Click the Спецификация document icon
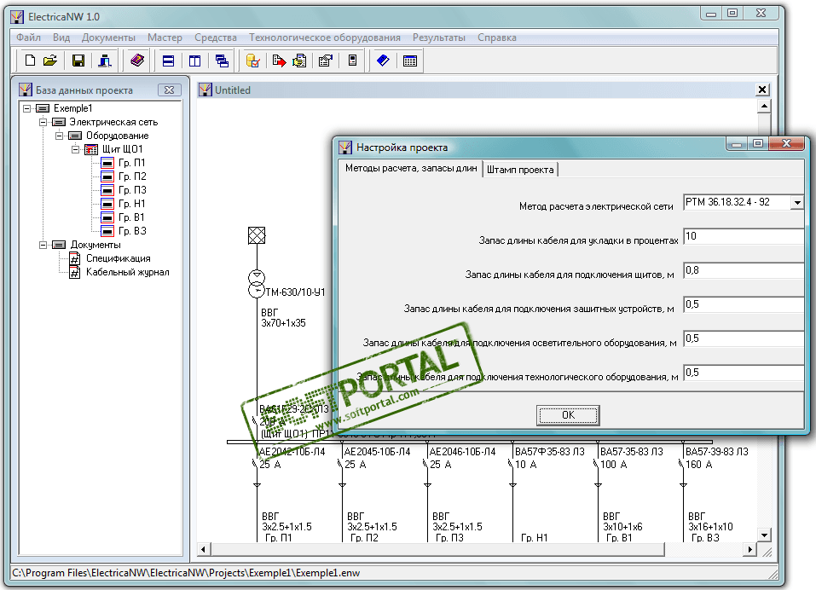Image resolution: width=816 pixels, height=590 pixels. point(75,258)
